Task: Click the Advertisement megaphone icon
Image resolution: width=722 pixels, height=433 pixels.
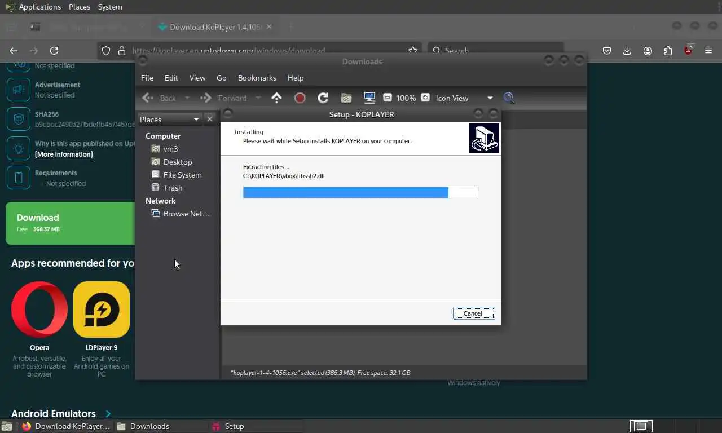Action: point(19,90)
